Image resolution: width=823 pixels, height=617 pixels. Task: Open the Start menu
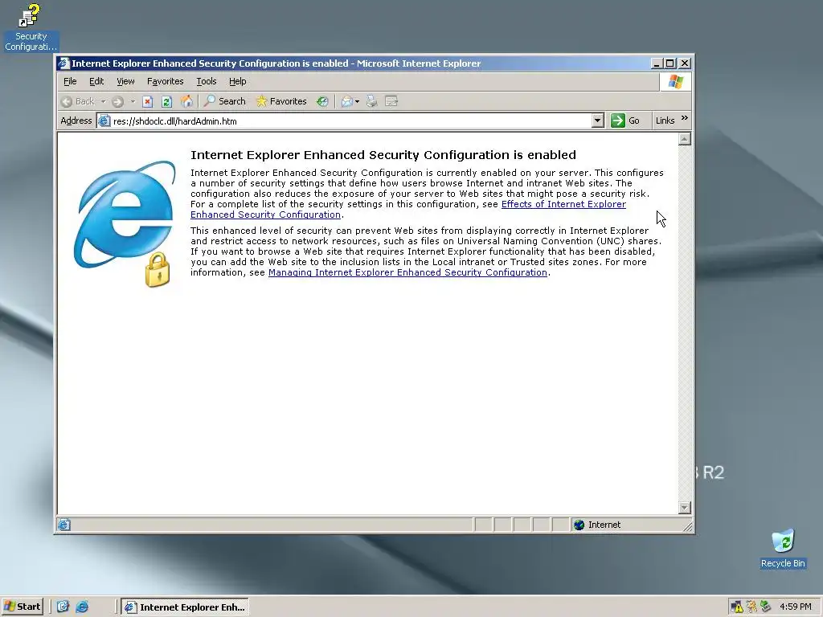22,607
